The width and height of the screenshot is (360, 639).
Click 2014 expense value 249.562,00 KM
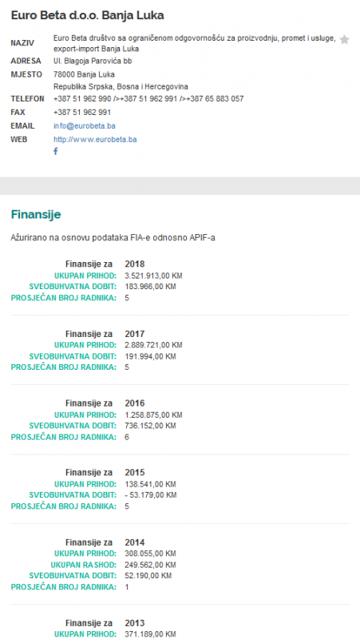(x=150, y=565)
